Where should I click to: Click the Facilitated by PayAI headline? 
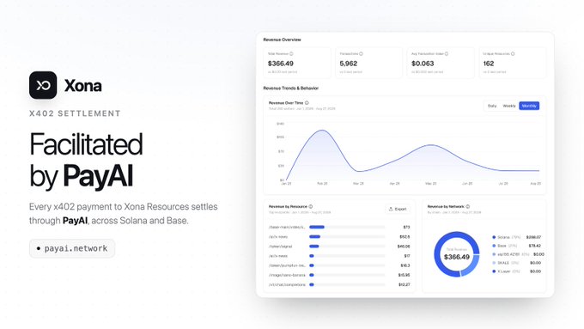point(86,161)
